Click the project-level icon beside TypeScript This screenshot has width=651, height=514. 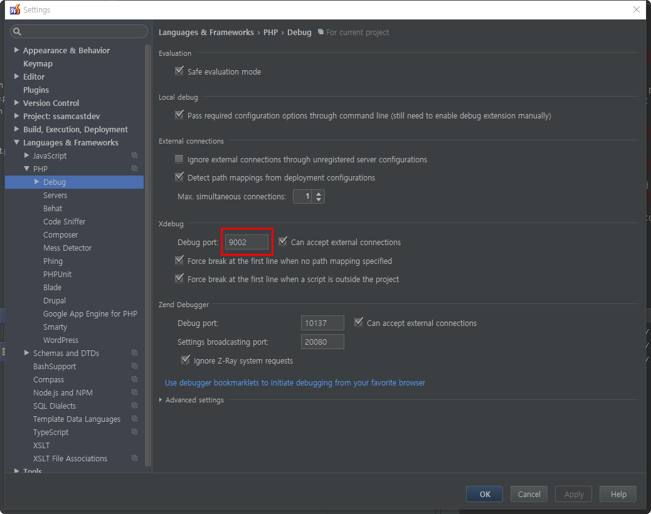[x=134, y=432]
